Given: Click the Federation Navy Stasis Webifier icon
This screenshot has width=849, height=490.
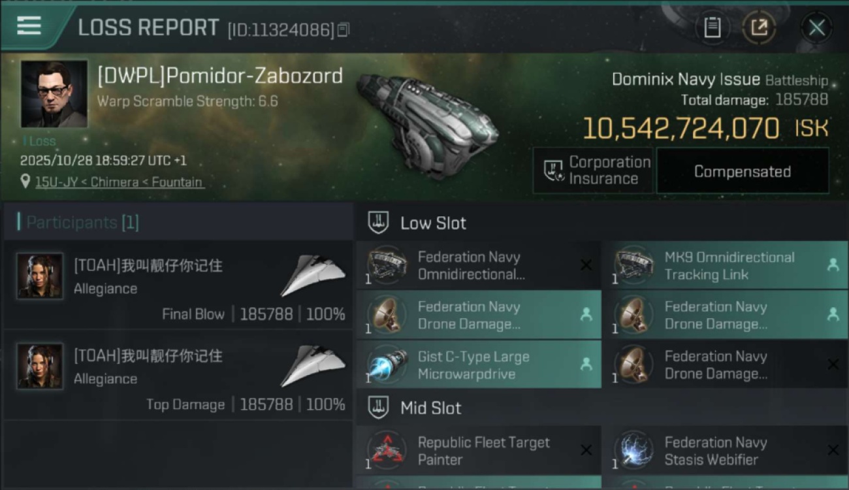Looking at the screenshot, I should pyautogui.click(x=633, y=451).
